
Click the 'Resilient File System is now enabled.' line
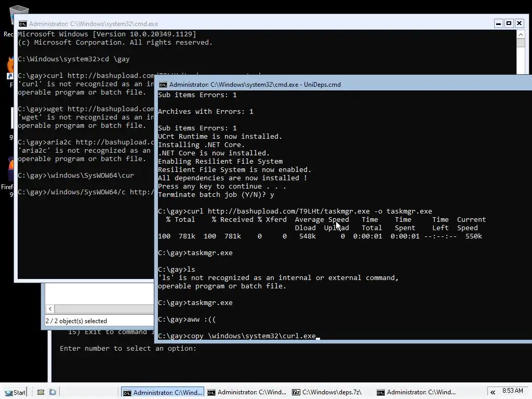(234, 170)
